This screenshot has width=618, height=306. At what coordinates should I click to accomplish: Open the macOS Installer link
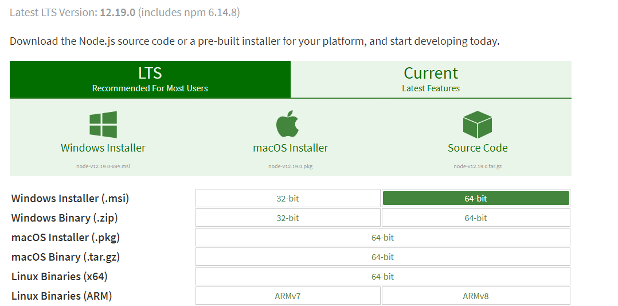tap(291, 148)
